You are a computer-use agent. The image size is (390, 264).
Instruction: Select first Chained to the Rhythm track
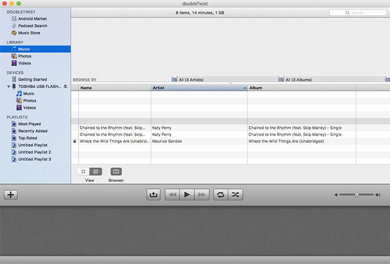[x=112, y=128]
